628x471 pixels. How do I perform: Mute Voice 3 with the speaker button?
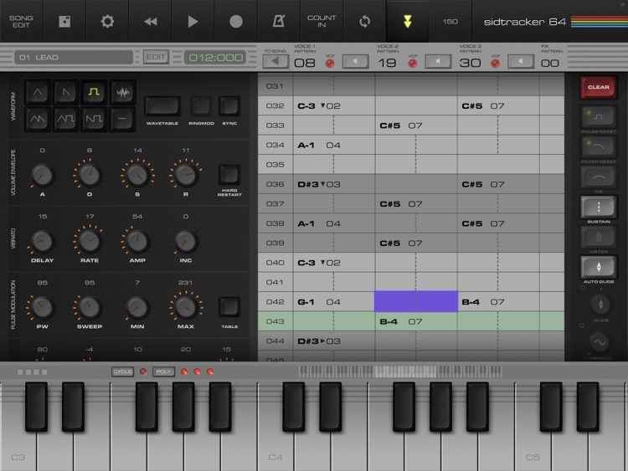pos(521,61)
